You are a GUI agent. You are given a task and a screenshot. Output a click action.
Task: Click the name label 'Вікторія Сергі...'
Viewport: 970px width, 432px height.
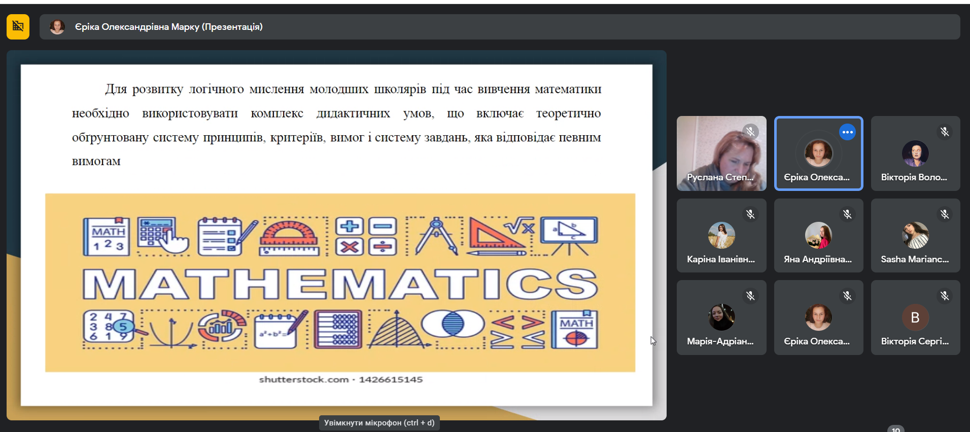click(915, 341)
